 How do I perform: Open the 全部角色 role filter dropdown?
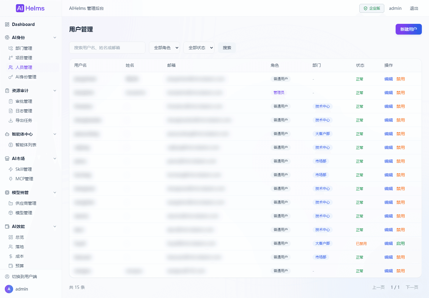[164, 48]
